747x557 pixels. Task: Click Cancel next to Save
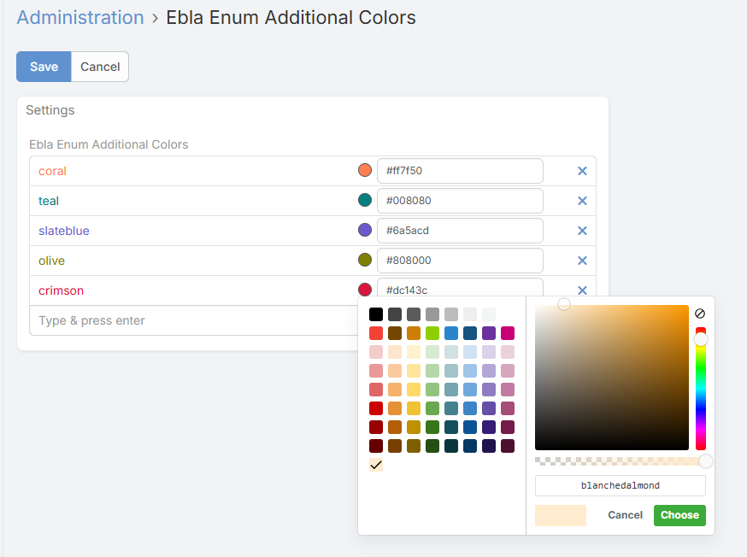[100, 67]
